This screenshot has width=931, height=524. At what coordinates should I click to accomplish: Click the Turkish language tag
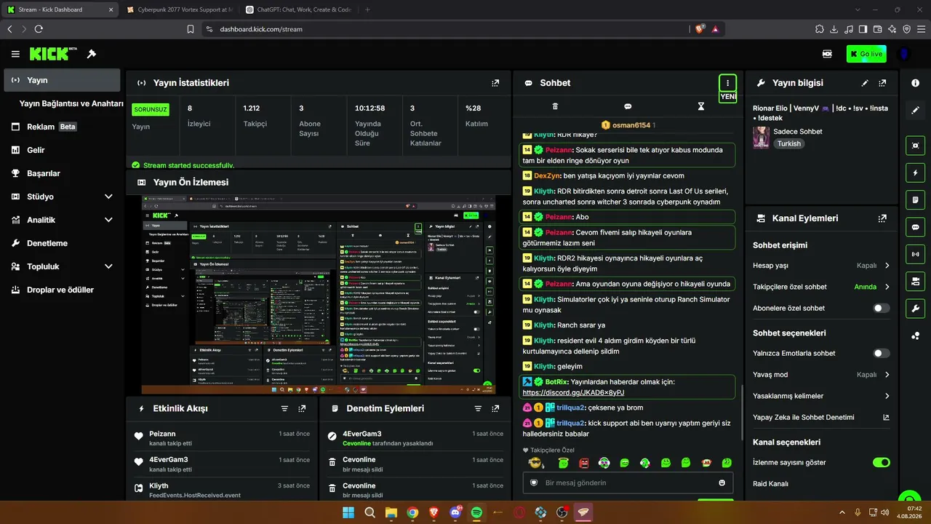point(789,144)
